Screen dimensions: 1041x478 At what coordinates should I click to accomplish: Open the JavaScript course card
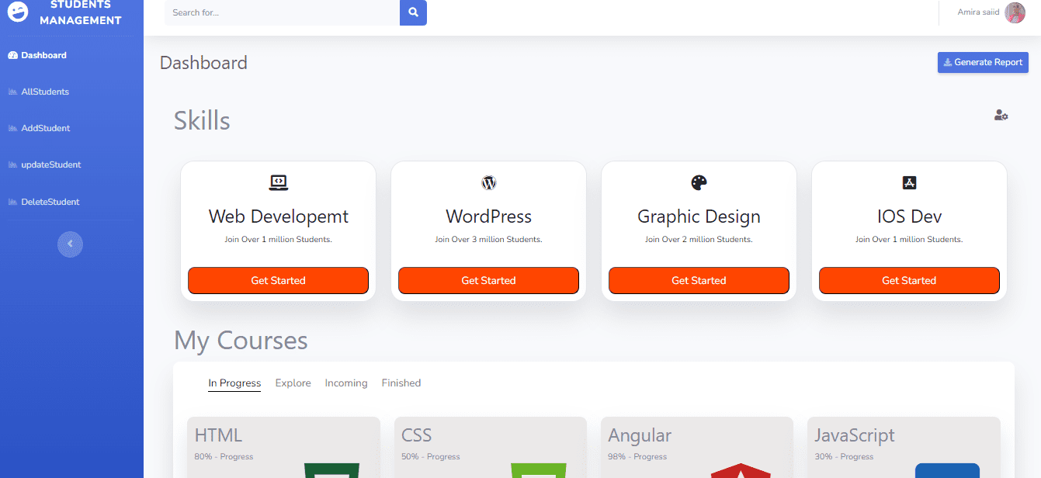tap(904, 448)
